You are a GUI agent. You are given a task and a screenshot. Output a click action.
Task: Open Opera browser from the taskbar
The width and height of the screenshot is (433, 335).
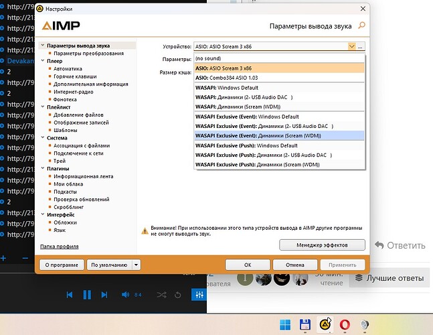click(345, 325)
